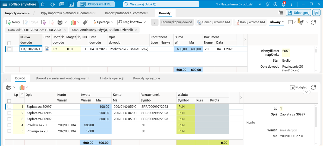Click Stornuj/kopiuj dowód button
323x146 pixels.
point(177,22)
